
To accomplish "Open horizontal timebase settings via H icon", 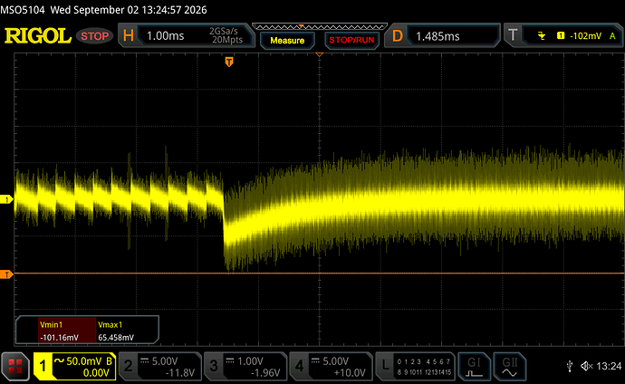I will click(129, 35).
